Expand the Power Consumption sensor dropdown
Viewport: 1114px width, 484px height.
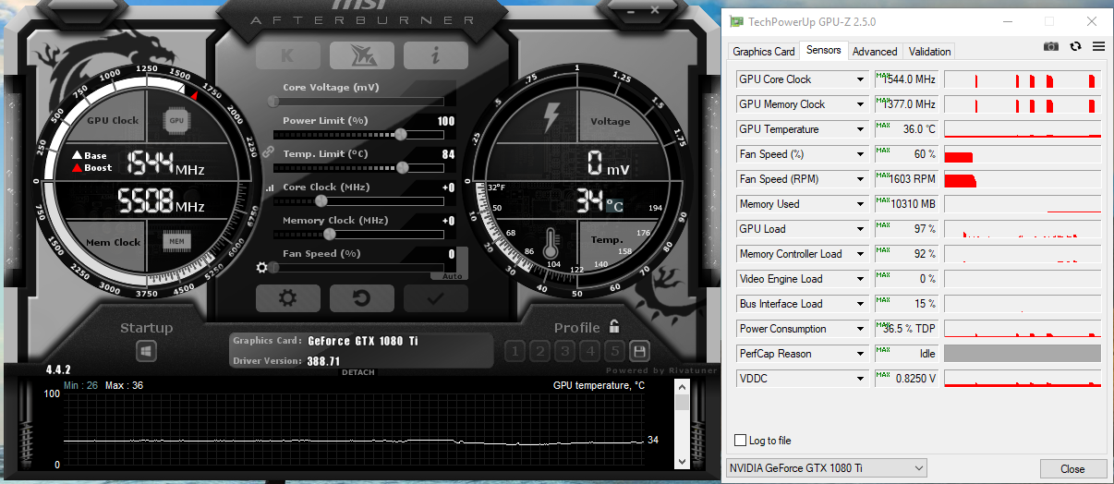pos(861,329)
